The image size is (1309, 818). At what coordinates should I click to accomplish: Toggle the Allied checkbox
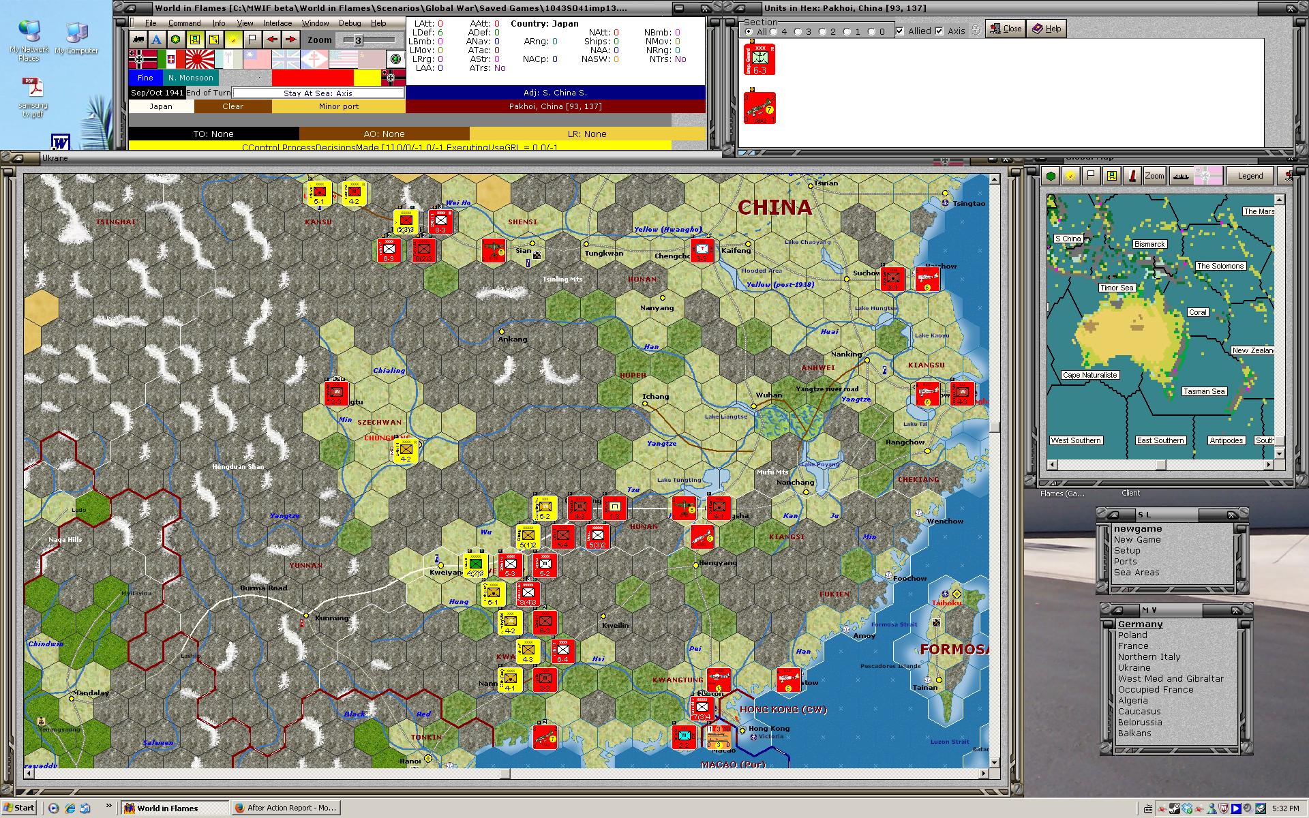pos(900,31)
